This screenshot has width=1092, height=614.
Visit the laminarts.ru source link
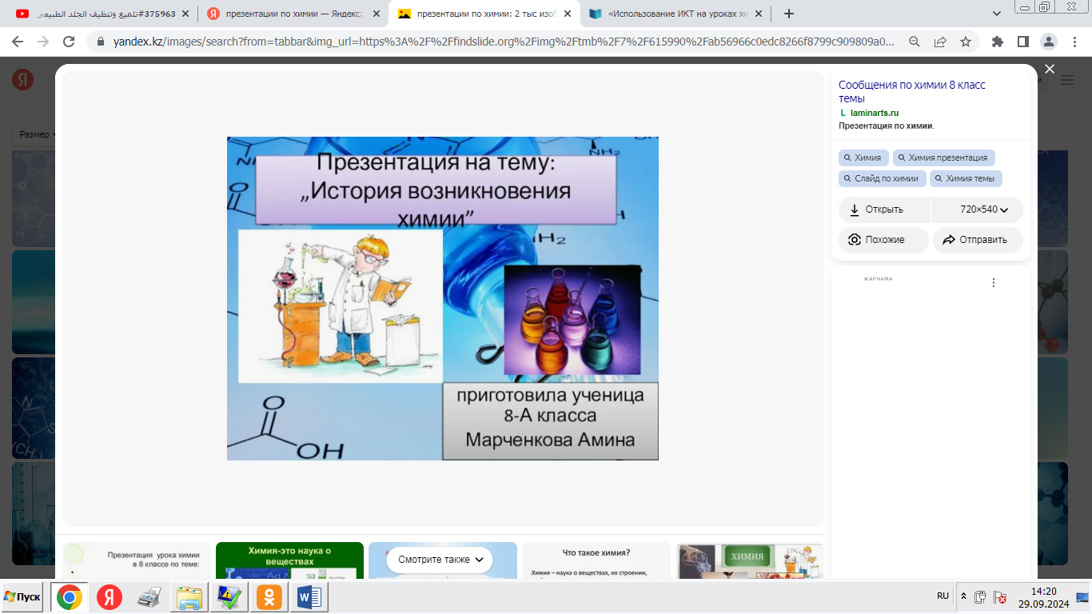click(x=875, y=114)
